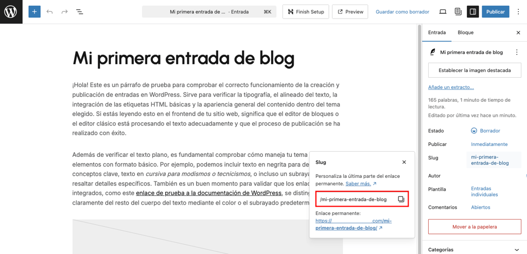Open the pages/checklist icon in top toolbar
The height and width of the screenshot is (254, 527).
point(458,12)
